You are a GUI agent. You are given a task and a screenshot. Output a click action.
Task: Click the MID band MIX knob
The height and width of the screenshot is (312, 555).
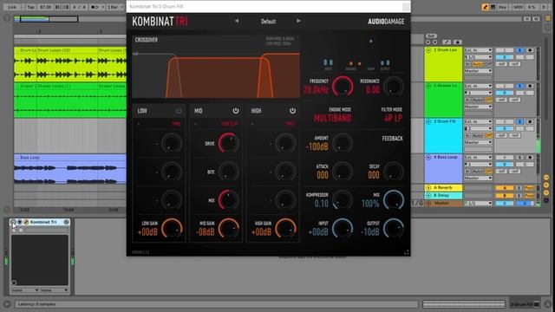click(x=228, y=200)
